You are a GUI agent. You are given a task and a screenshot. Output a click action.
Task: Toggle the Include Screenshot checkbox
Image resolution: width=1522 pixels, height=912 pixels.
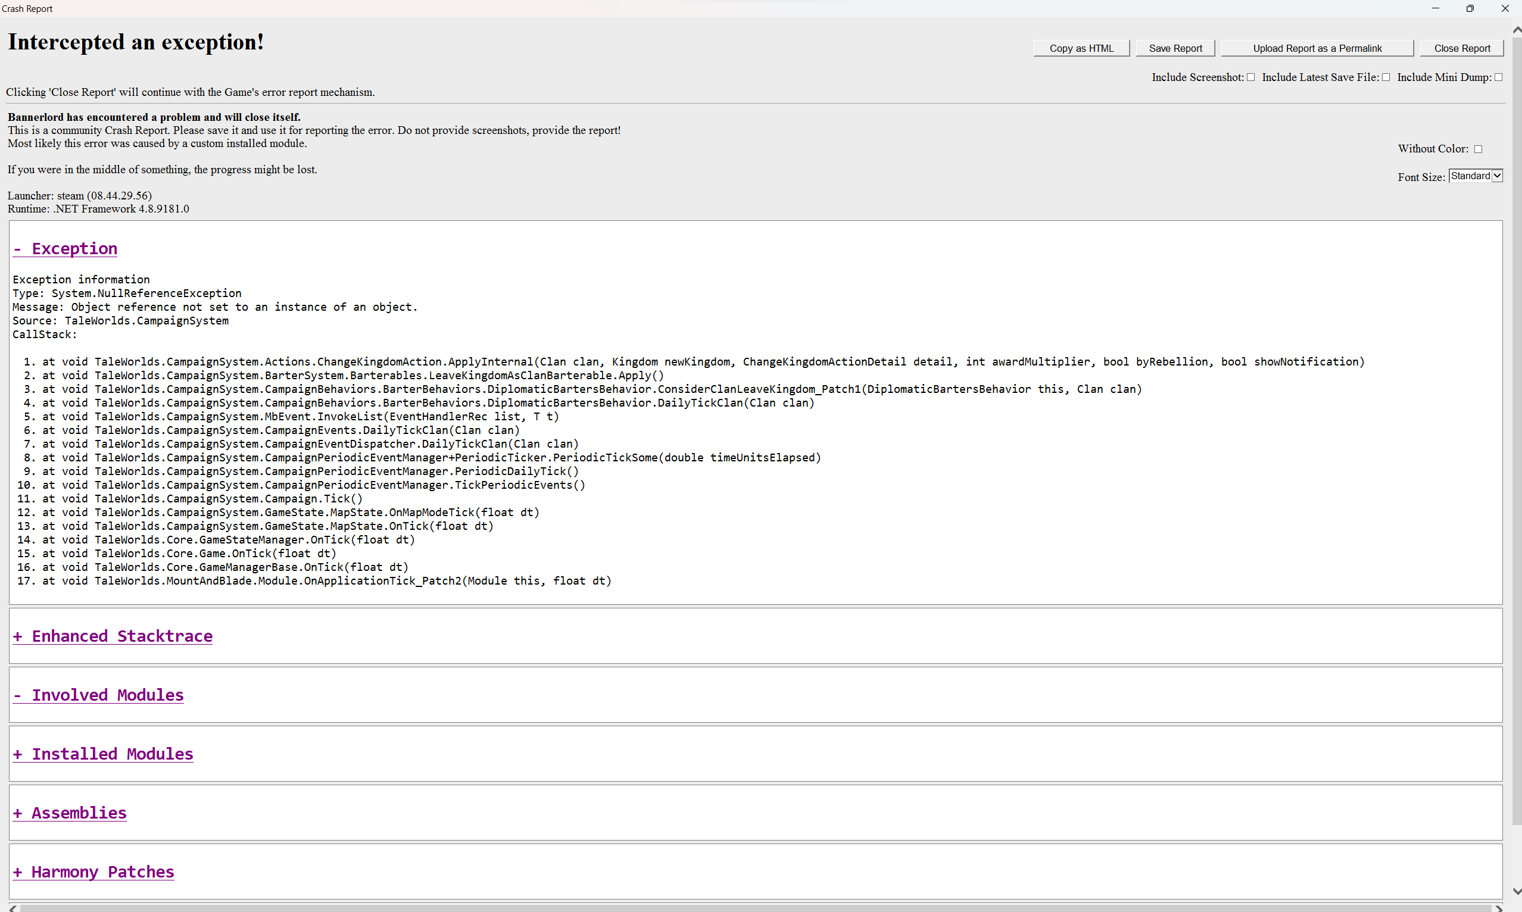pos(1250,77)
